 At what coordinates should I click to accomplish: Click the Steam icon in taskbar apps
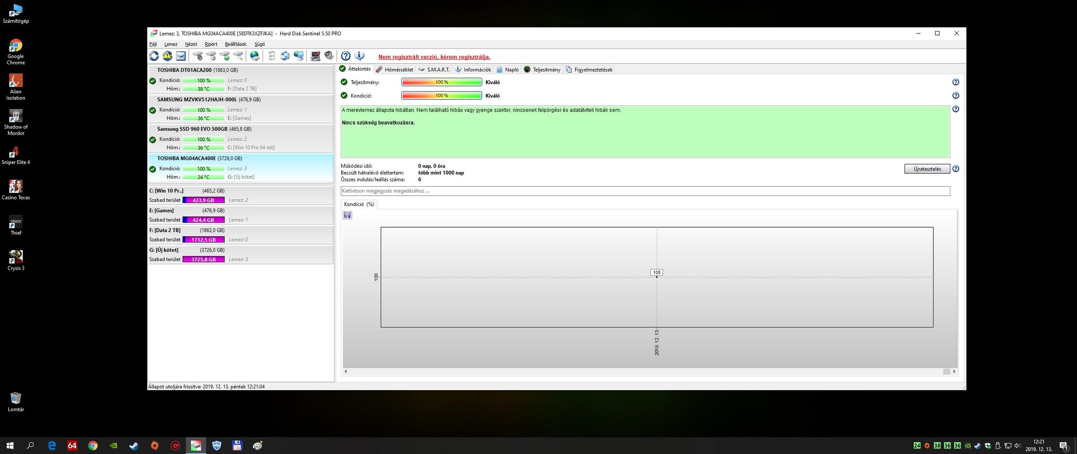[134, 445]
